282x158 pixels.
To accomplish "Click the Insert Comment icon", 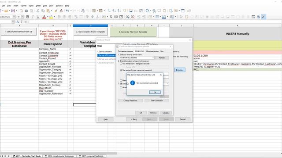I will 160,11.
